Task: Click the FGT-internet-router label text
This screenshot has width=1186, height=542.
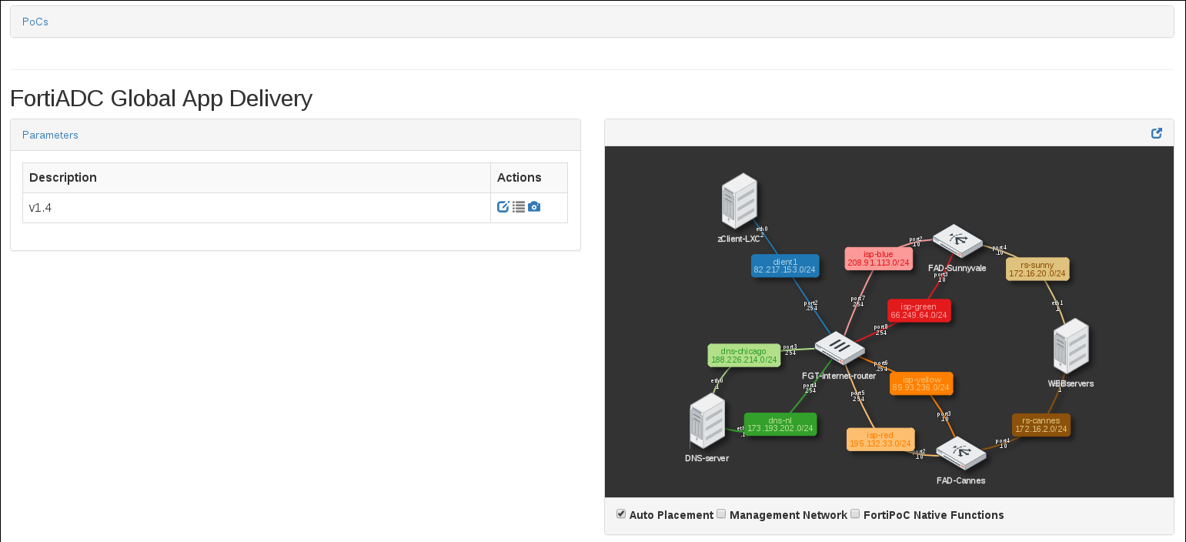Action: pyautogui.click(x=839, y=376)
